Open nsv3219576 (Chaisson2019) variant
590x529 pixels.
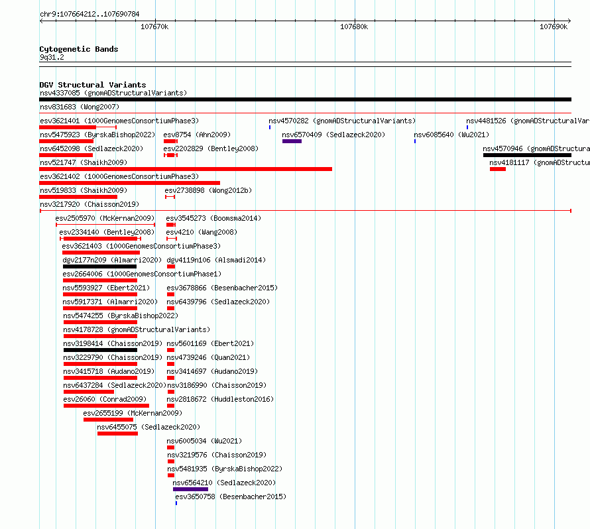tap(217, 455)
